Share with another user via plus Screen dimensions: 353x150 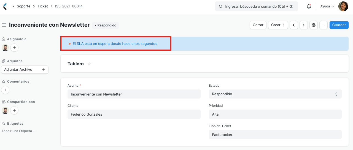click(x=14, y=110)
